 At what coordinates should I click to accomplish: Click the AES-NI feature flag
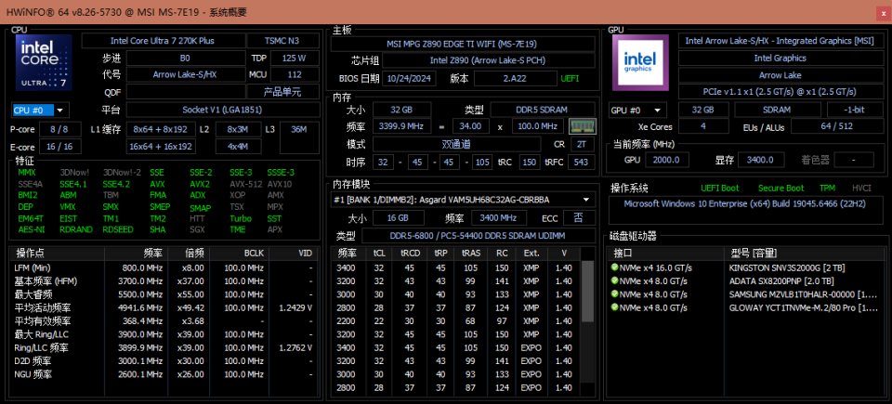[x=30, y=230]
